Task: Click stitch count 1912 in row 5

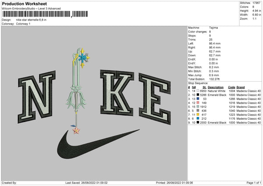Action: (203, 107)
